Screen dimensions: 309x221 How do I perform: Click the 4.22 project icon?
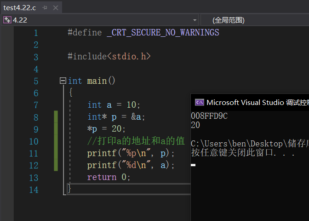pyautogui.click(x=7, y=20)
